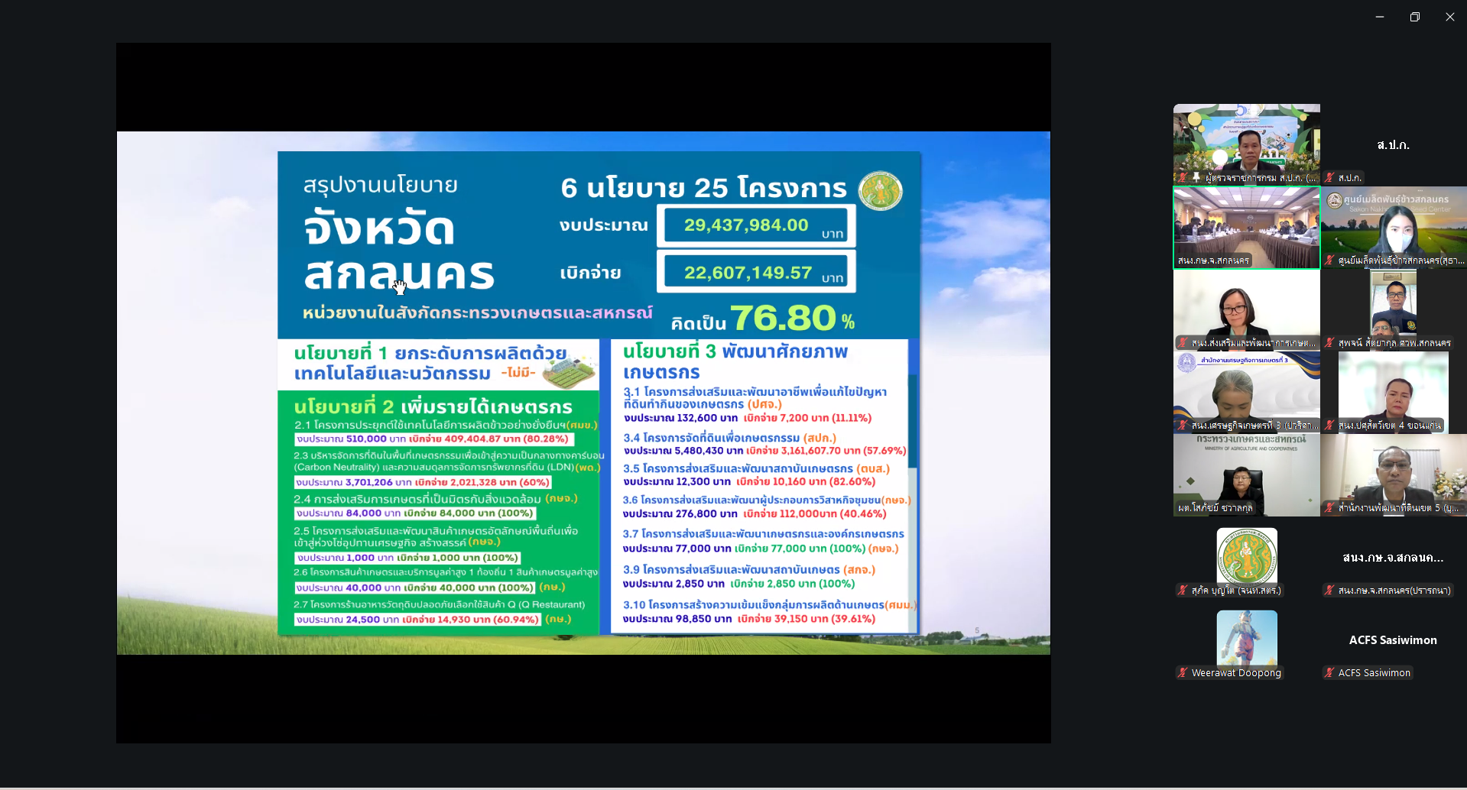Click muted mic icon of สนง.เศรษฐกิจเกษตรที่ 3

1183,426
